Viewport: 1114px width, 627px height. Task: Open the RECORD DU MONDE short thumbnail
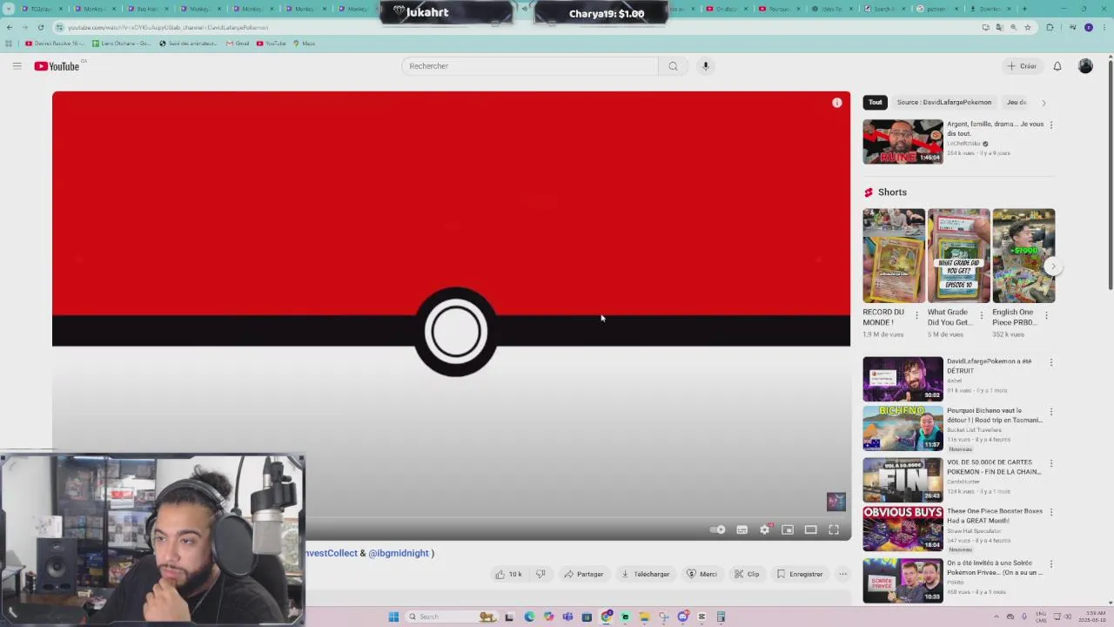coord(894,255)
